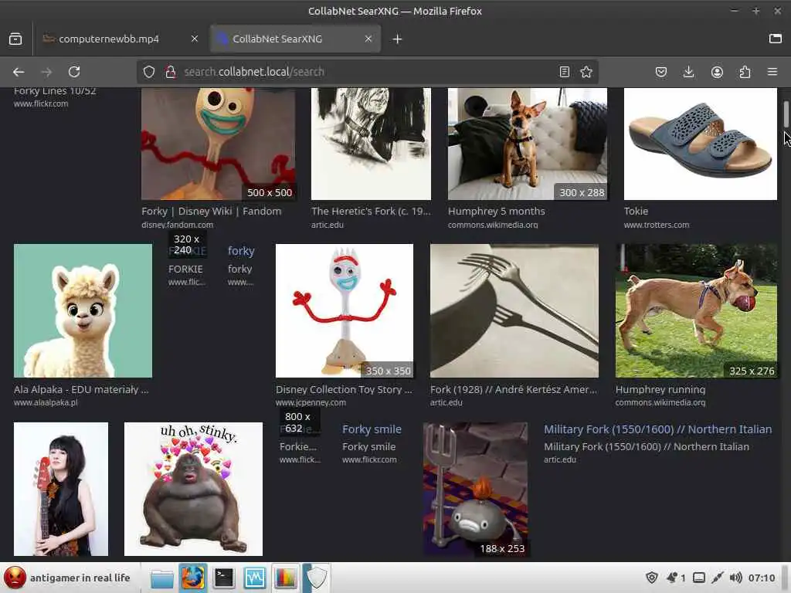Launch the file manager from taskbar
791x593 pixels.
point(162,578)
